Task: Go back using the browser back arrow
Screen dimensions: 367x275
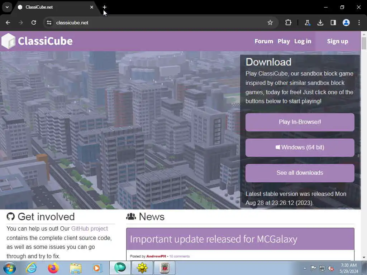Action: click(8, 23)
